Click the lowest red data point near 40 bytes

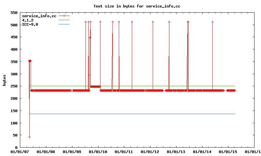pos(29,137)
